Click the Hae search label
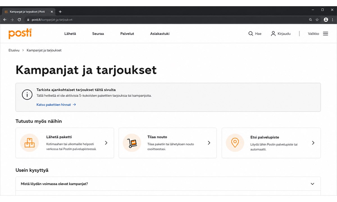Screen dimensions: 337x202 pos(258,34)
